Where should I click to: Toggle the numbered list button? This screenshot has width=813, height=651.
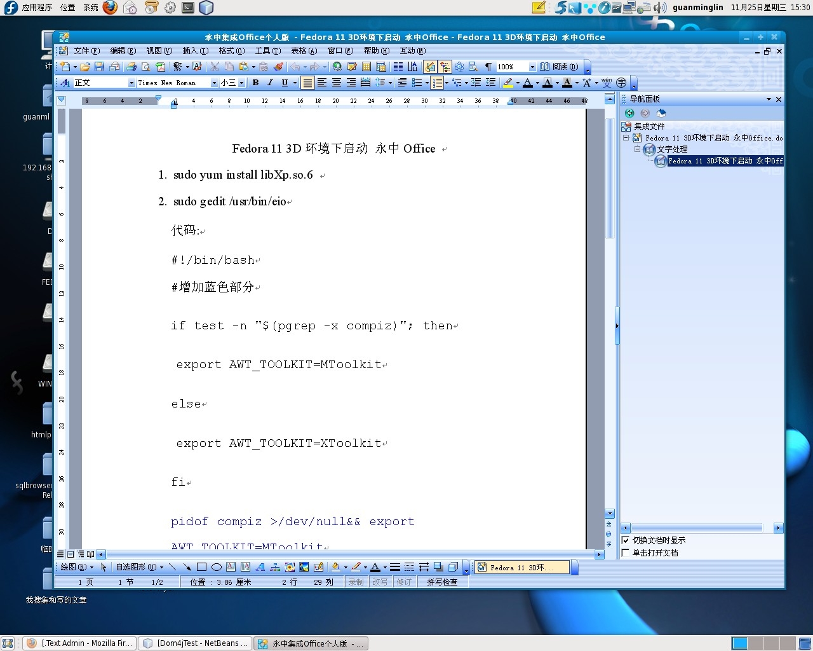[436, 83]
